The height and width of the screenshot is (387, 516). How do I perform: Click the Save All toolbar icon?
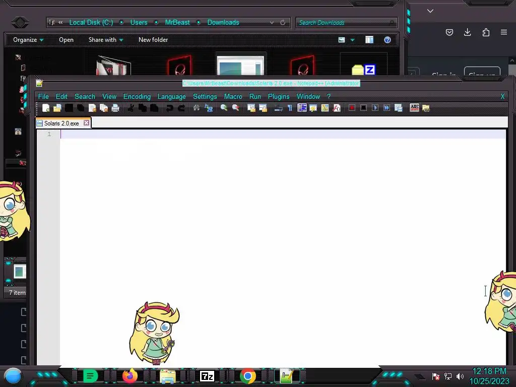tap(81, 108)
